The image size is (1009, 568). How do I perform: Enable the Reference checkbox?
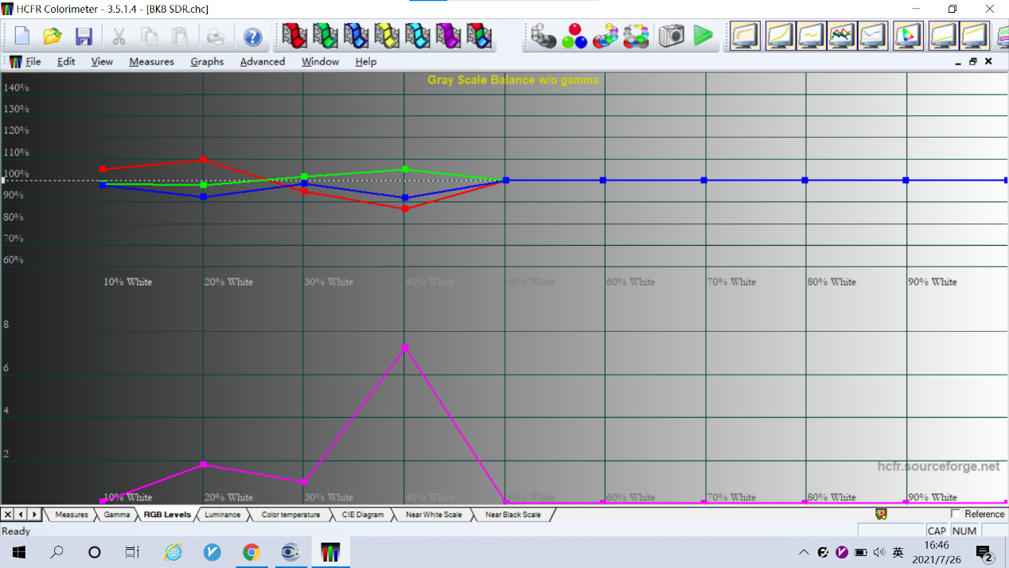(x=956, y=514)
